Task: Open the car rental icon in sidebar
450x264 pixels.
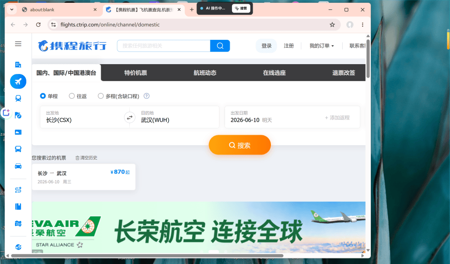Action: (x=18, y=166)
